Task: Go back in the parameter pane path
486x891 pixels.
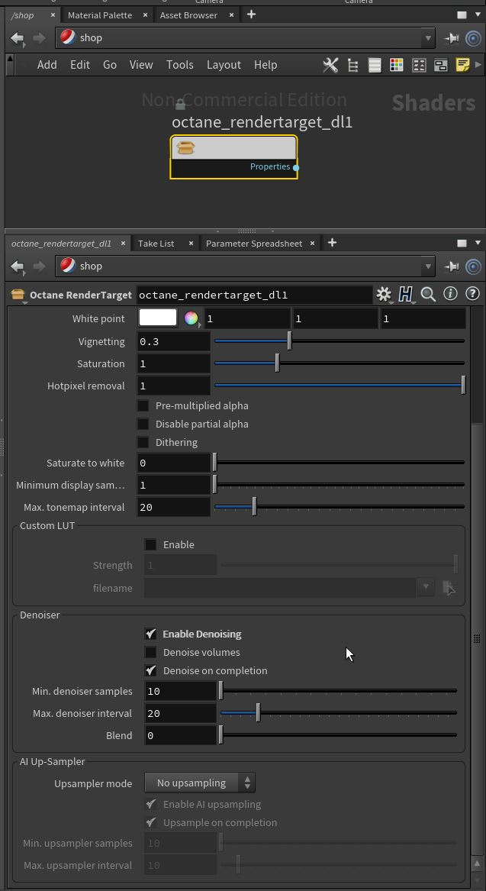Action: tap(18, 266)
